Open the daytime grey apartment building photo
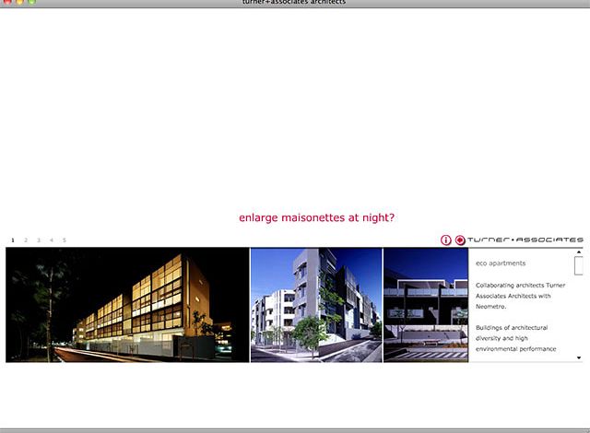The image size is (590, 433). coord(315,304)
